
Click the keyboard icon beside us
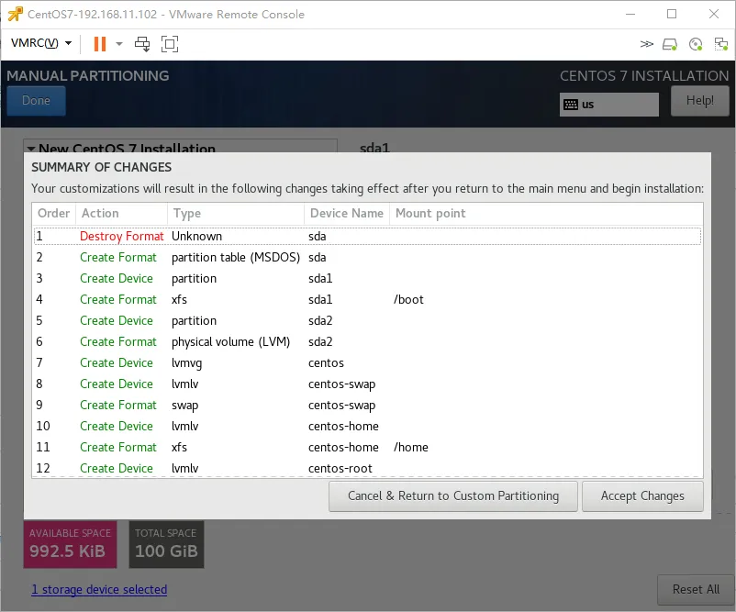pos(570,105)
